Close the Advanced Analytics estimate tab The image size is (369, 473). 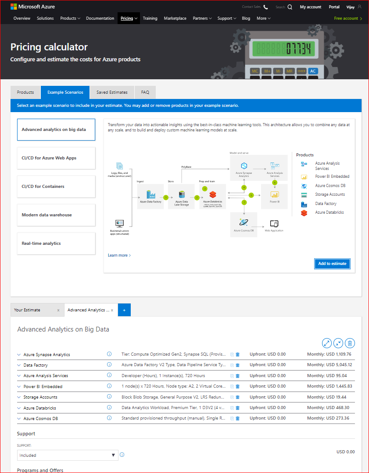pos(112,310)
